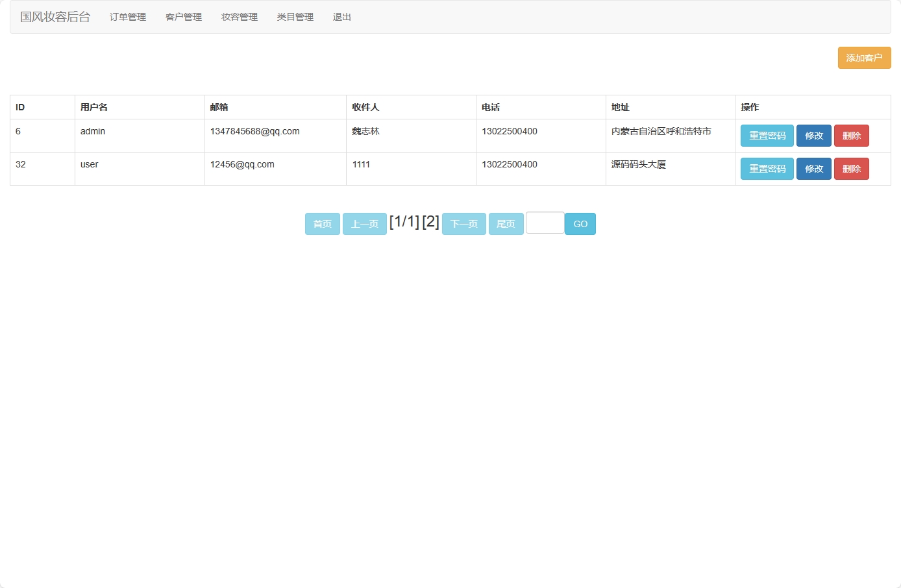Open the 妆容管理 nav item
Screen dimensions: 901x588
point(240,17)
